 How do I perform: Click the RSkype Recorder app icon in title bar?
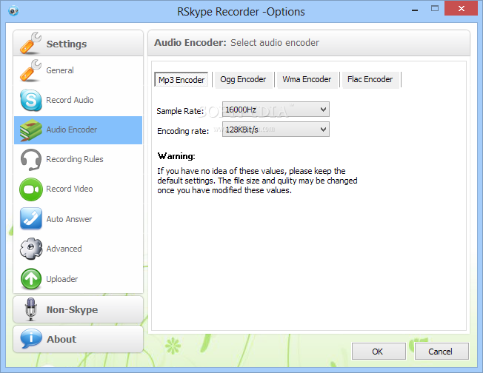[13, 11]
